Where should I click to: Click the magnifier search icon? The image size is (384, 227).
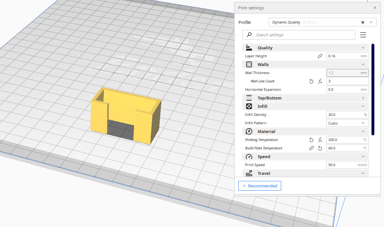(249, 34)
